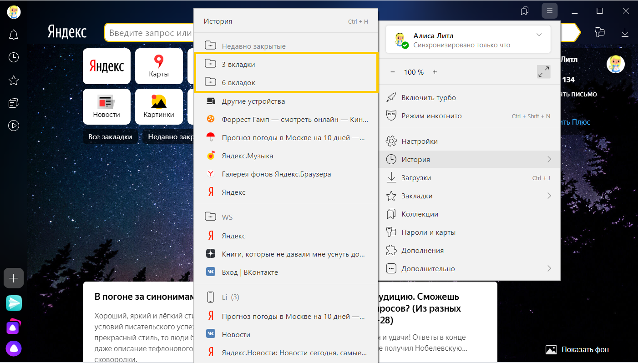Open the passwords key icon in toolbar
Screen dimensions: 638x363
point(600,32)
